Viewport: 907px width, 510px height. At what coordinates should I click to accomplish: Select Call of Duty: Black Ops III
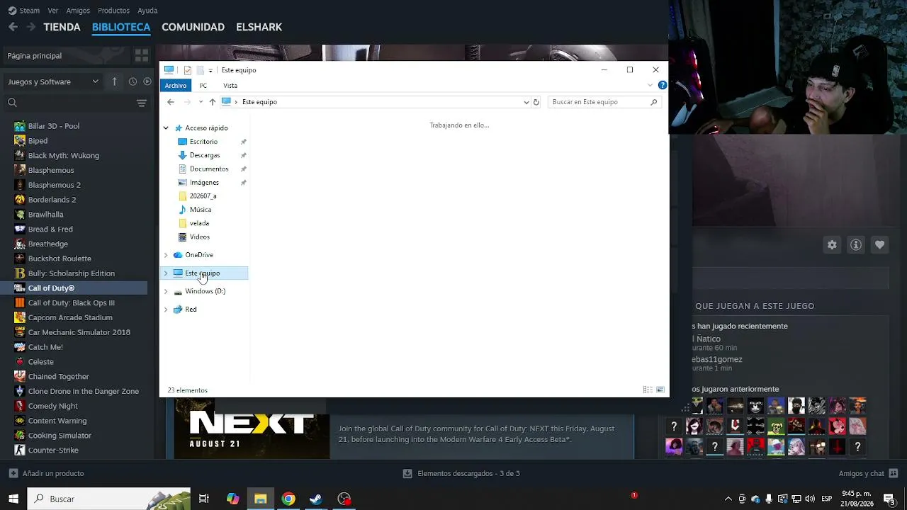pyautogui.click(x=71, y=302)
